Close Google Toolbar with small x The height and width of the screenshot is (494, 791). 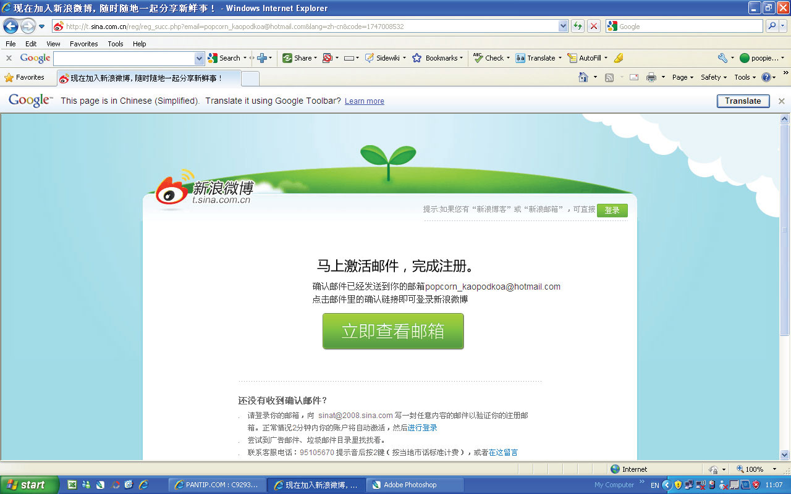(x=9, y=58)
